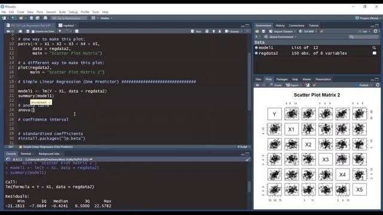Screen dimensions: 383x215
Task: Open the workspace panes layout icon
Action: tap(93, 18)
